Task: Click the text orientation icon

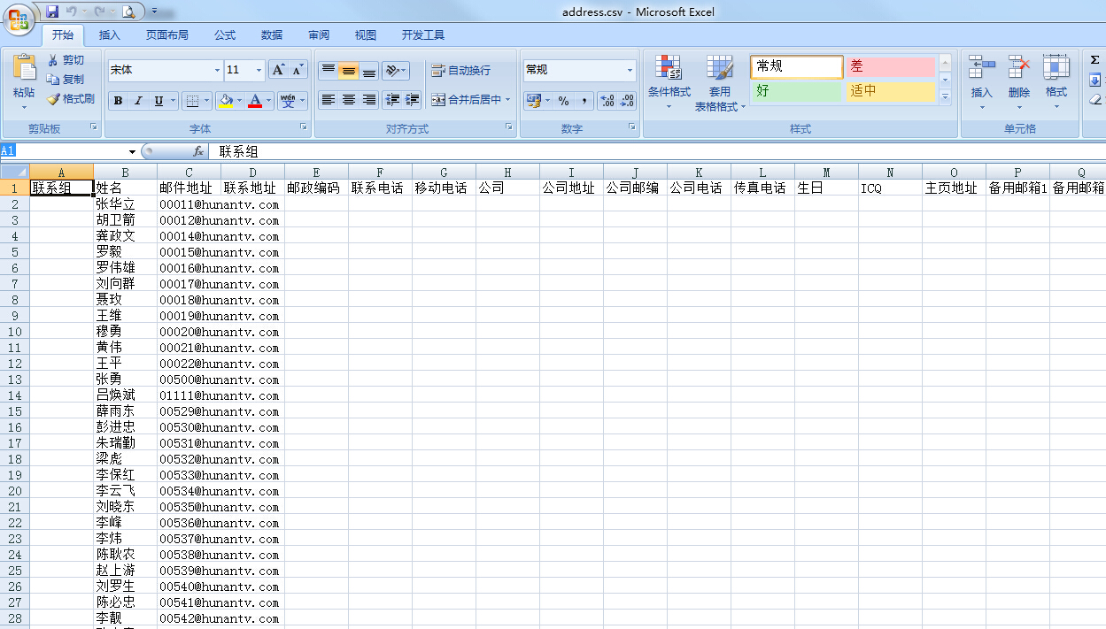Action: (392, 70)
